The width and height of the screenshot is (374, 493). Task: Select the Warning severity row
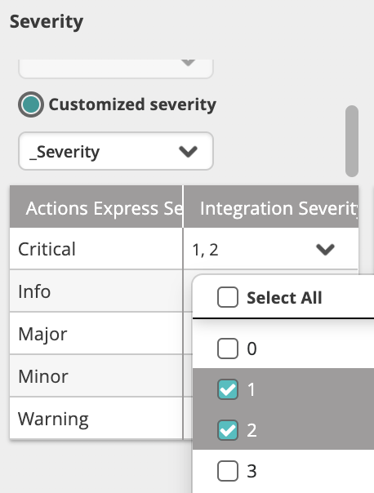(x=96, y=419)
